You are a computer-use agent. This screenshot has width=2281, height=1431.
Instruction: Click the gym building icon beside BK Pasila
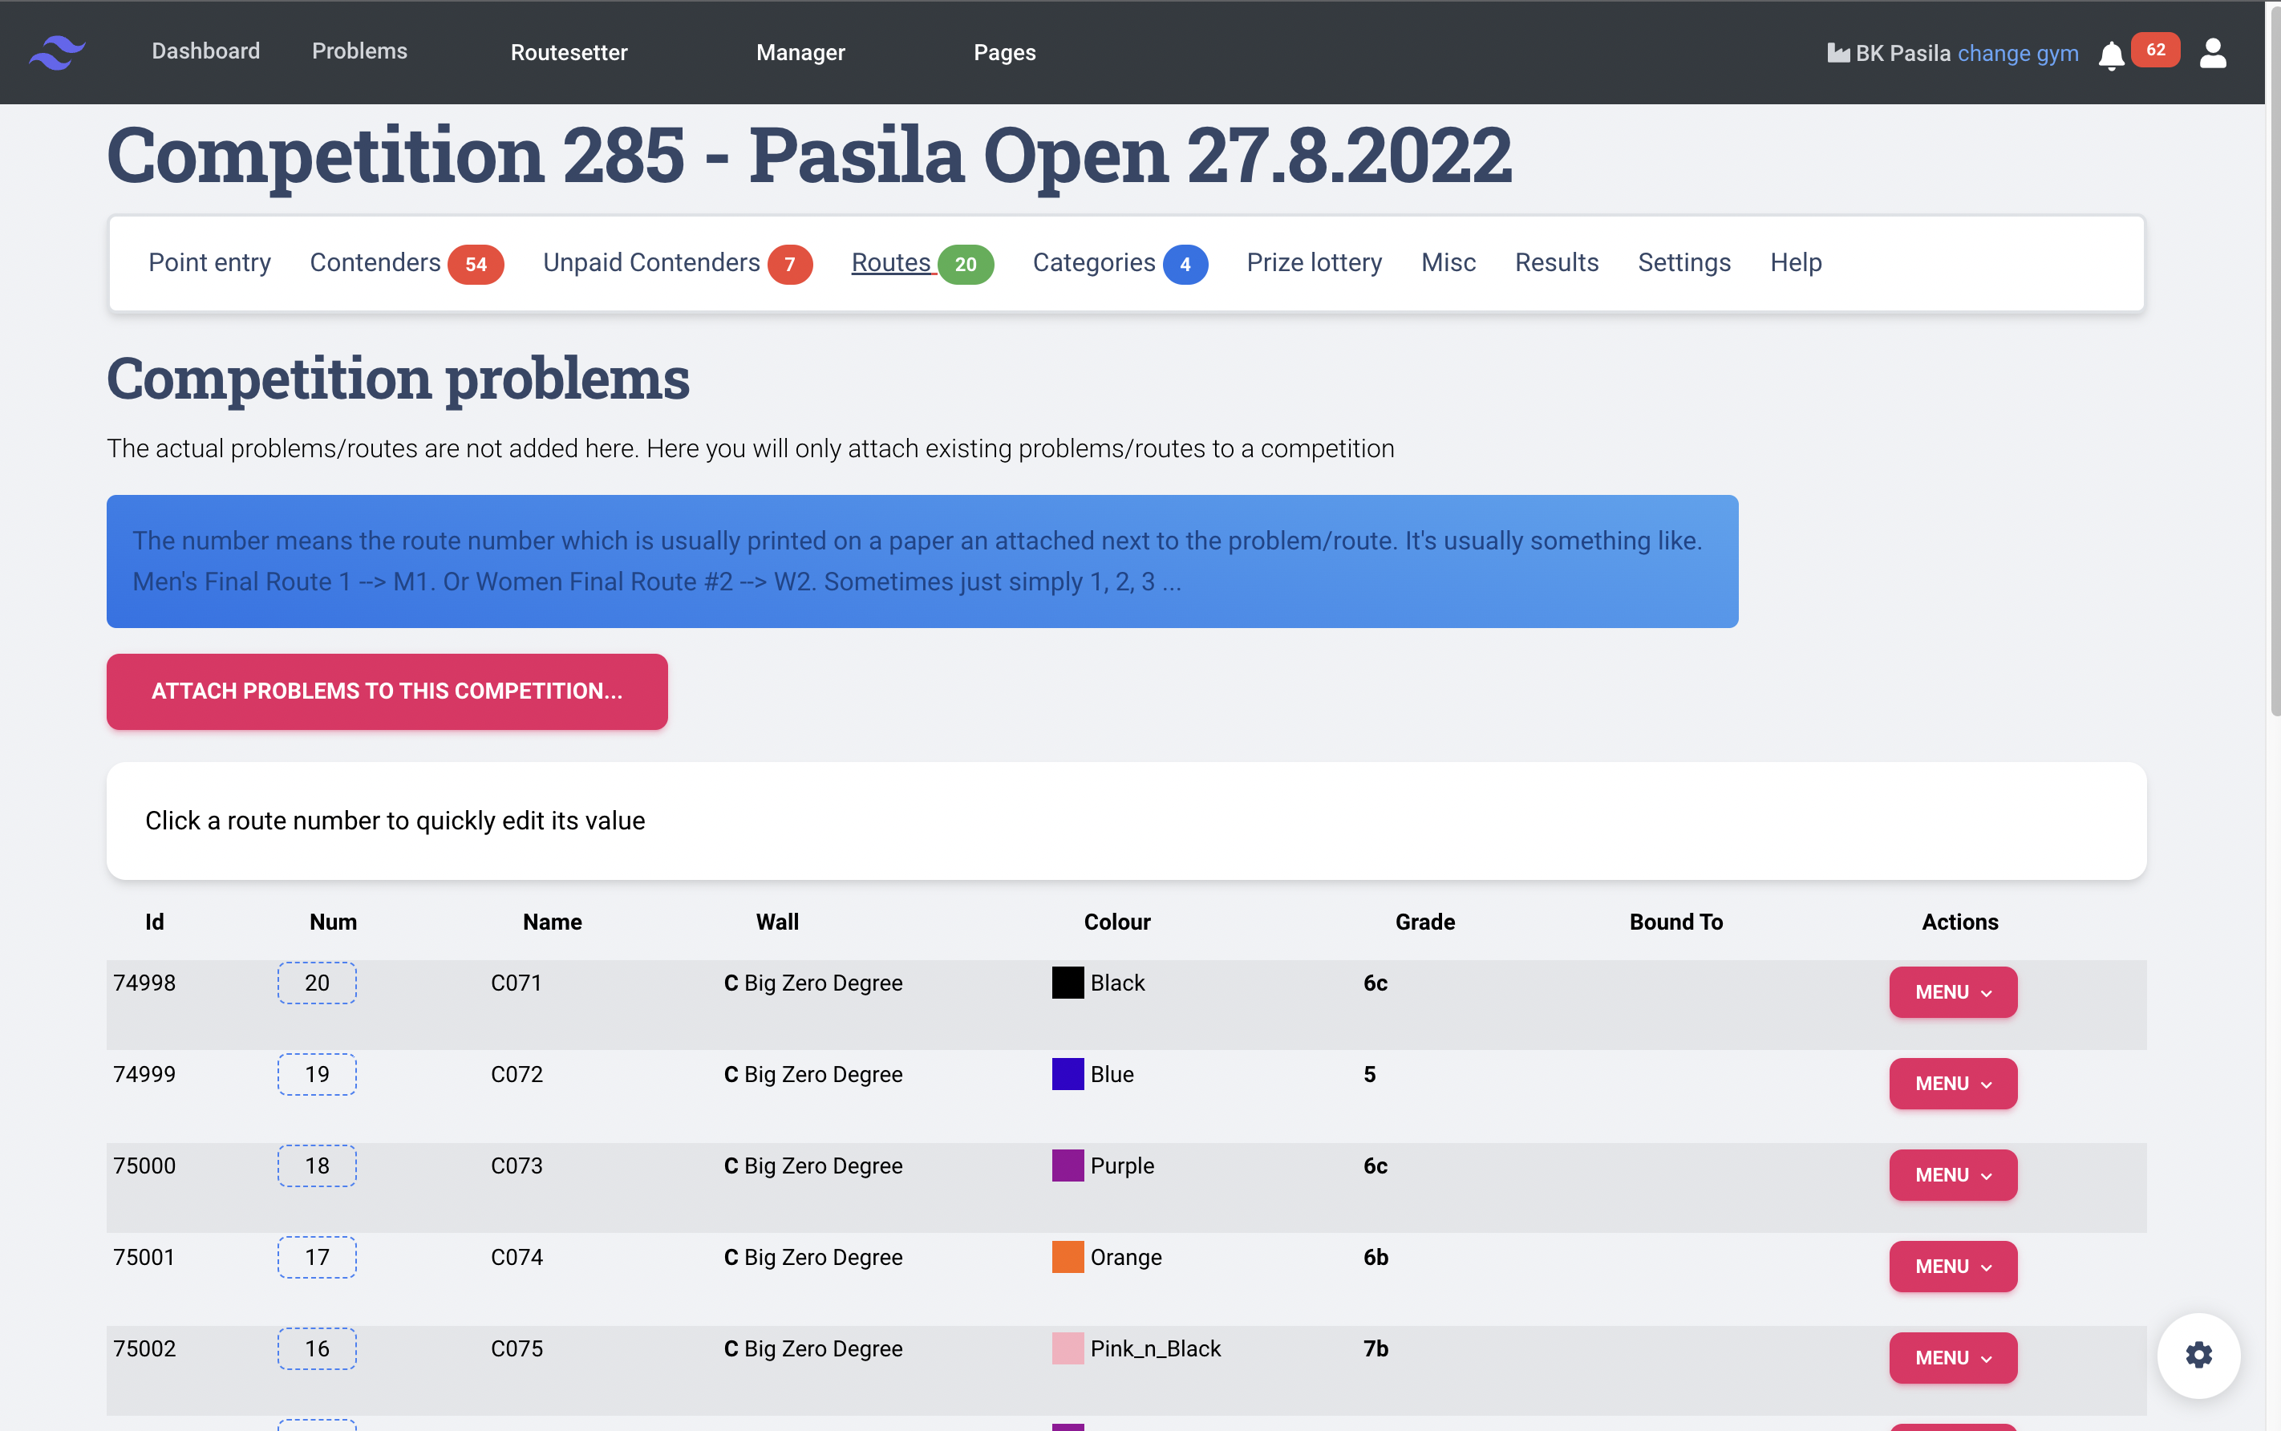tap(1837, 53)
